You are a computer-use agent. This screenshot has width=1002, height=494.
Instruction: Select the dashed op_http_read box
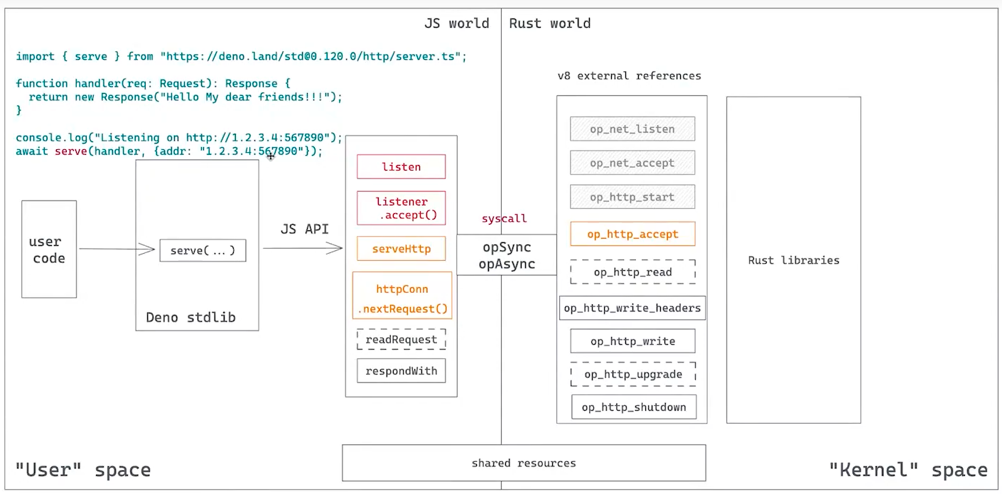[632, 272]
